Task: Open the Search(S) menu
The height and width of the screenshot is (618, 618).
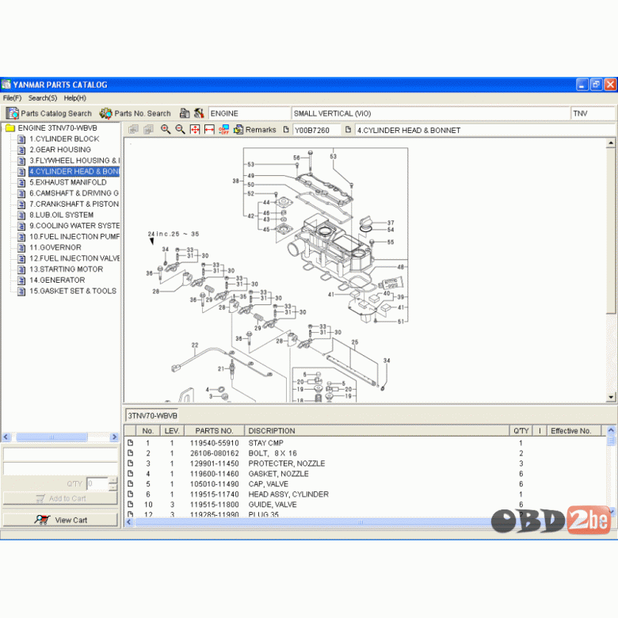Action: coord(43,97)
